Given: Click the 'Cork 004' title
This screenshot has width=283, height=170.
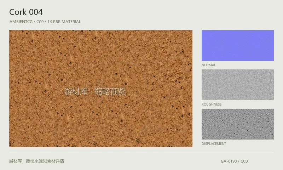Looking at the screenshot, I should (26, 12).
